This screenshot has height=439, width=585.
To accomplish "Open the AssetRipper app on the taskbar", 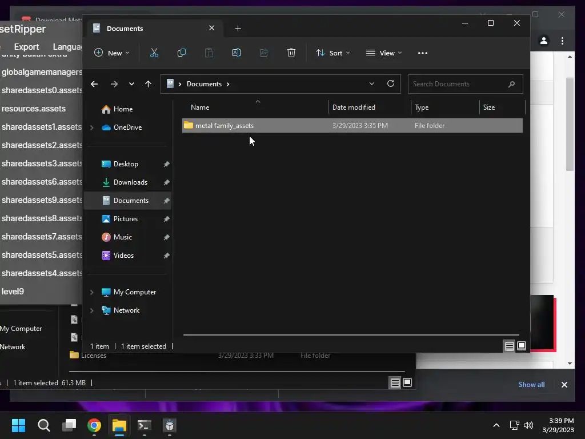I will [169, 425].
